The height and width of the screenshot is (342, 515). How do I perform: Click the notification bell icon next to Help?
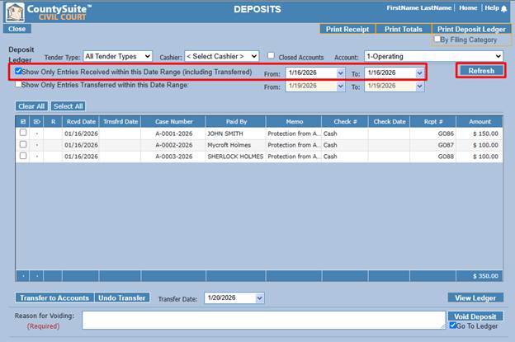coord(503,8)
